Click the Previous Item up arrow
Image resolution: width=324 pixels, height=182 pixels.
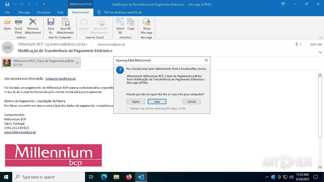29,4
